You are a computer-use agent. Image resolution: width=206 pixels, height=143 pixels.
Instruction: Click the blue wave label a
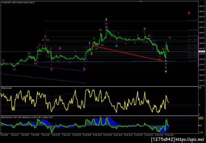(116, 46)
